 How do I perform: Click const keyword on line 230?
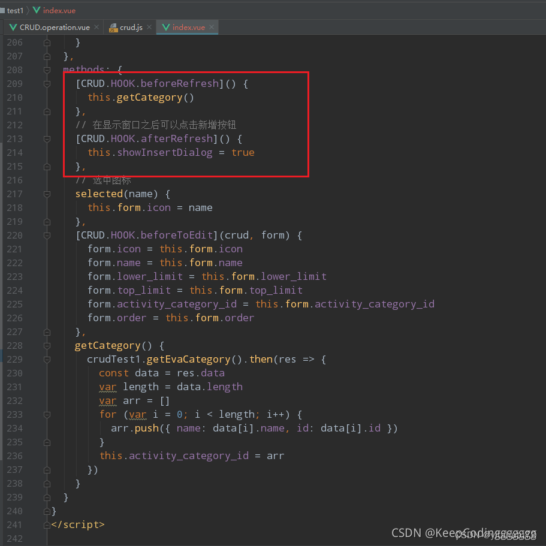coord(113,373)
